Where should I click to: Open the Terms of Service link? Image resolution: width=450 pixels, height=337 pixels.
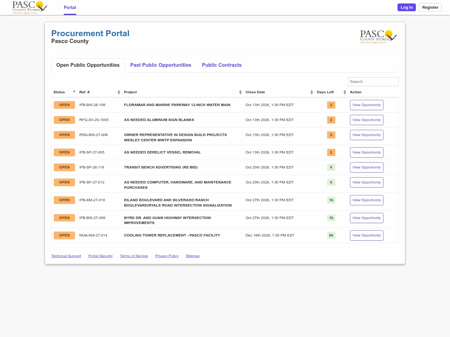pos(134,256)
